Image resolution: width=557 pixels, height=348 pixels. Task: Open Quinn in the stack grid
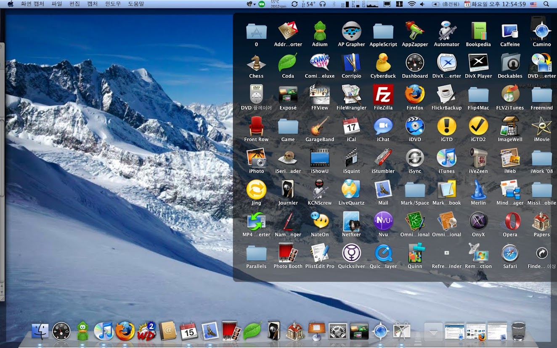tap(415, 254)
